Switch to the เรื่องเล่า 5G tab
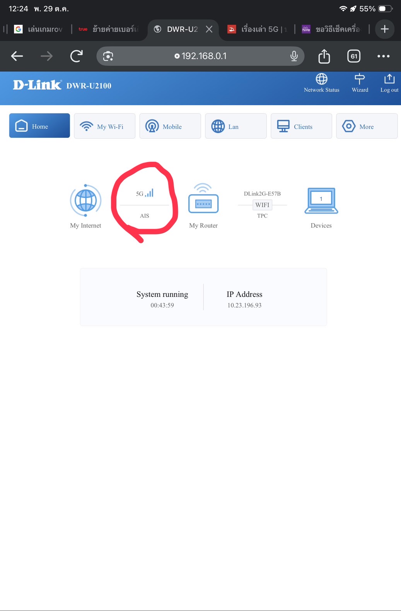Viewport: 401px width, 611px height. pos(258,29)
